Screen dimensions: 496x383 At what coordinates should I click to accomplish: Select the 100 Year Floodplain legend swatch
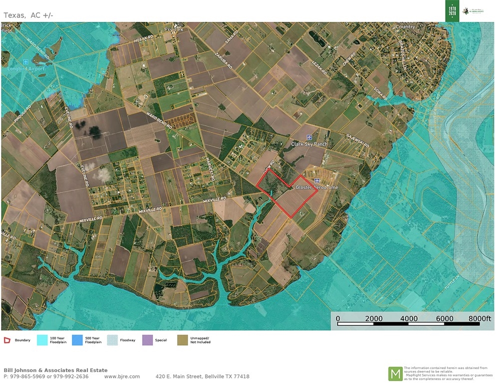pos(42,341)
